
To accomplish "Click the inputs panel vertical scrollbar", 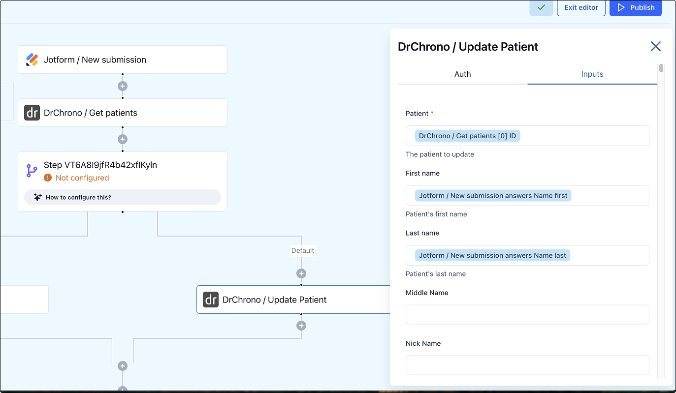I will (x=661, y=69).
